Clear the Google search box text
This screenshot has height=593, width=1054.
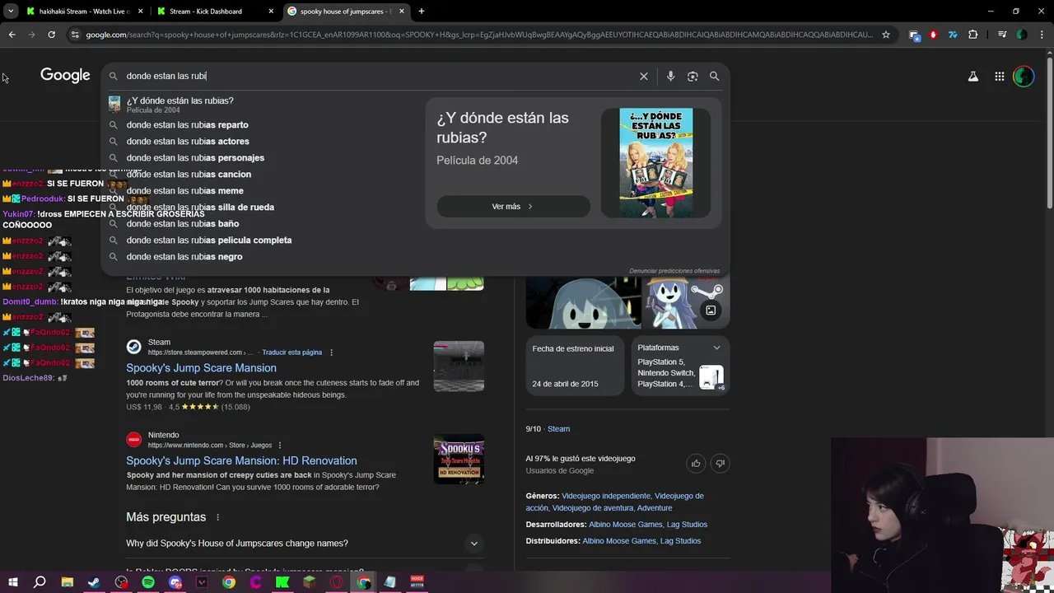pos(644,76)
